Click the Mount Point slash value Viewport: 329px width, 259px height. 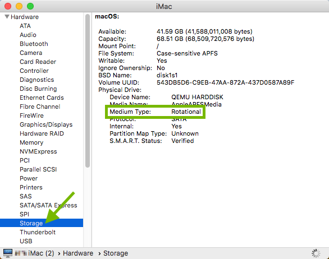tap(158, 46)
